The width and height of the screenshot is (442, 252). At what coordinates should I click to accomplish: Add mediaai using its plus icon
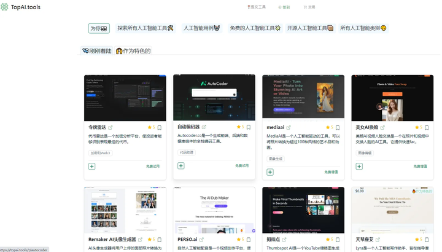(x=270, y=172)
